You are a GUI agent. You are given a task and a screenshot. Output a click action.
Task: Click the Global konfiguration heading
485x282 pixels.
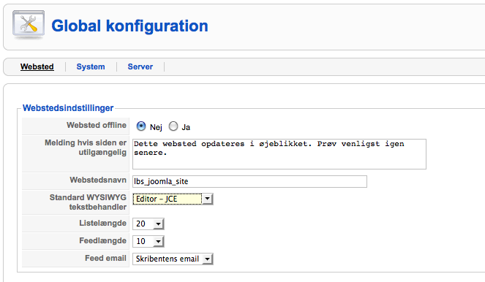coord(129,26)
